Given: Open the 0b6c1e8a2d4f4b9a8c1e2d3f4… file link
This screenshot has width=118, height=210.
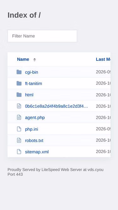Looking at the screenshot, I should point(56,106).
